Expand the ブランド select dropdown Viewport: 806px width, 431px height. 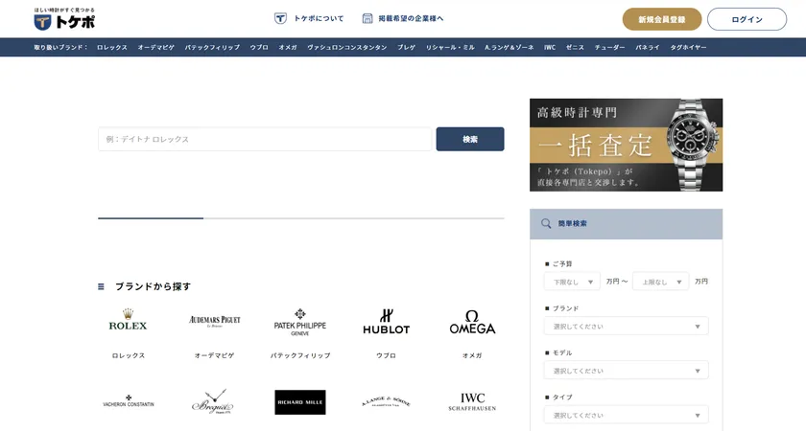(626, 327)
